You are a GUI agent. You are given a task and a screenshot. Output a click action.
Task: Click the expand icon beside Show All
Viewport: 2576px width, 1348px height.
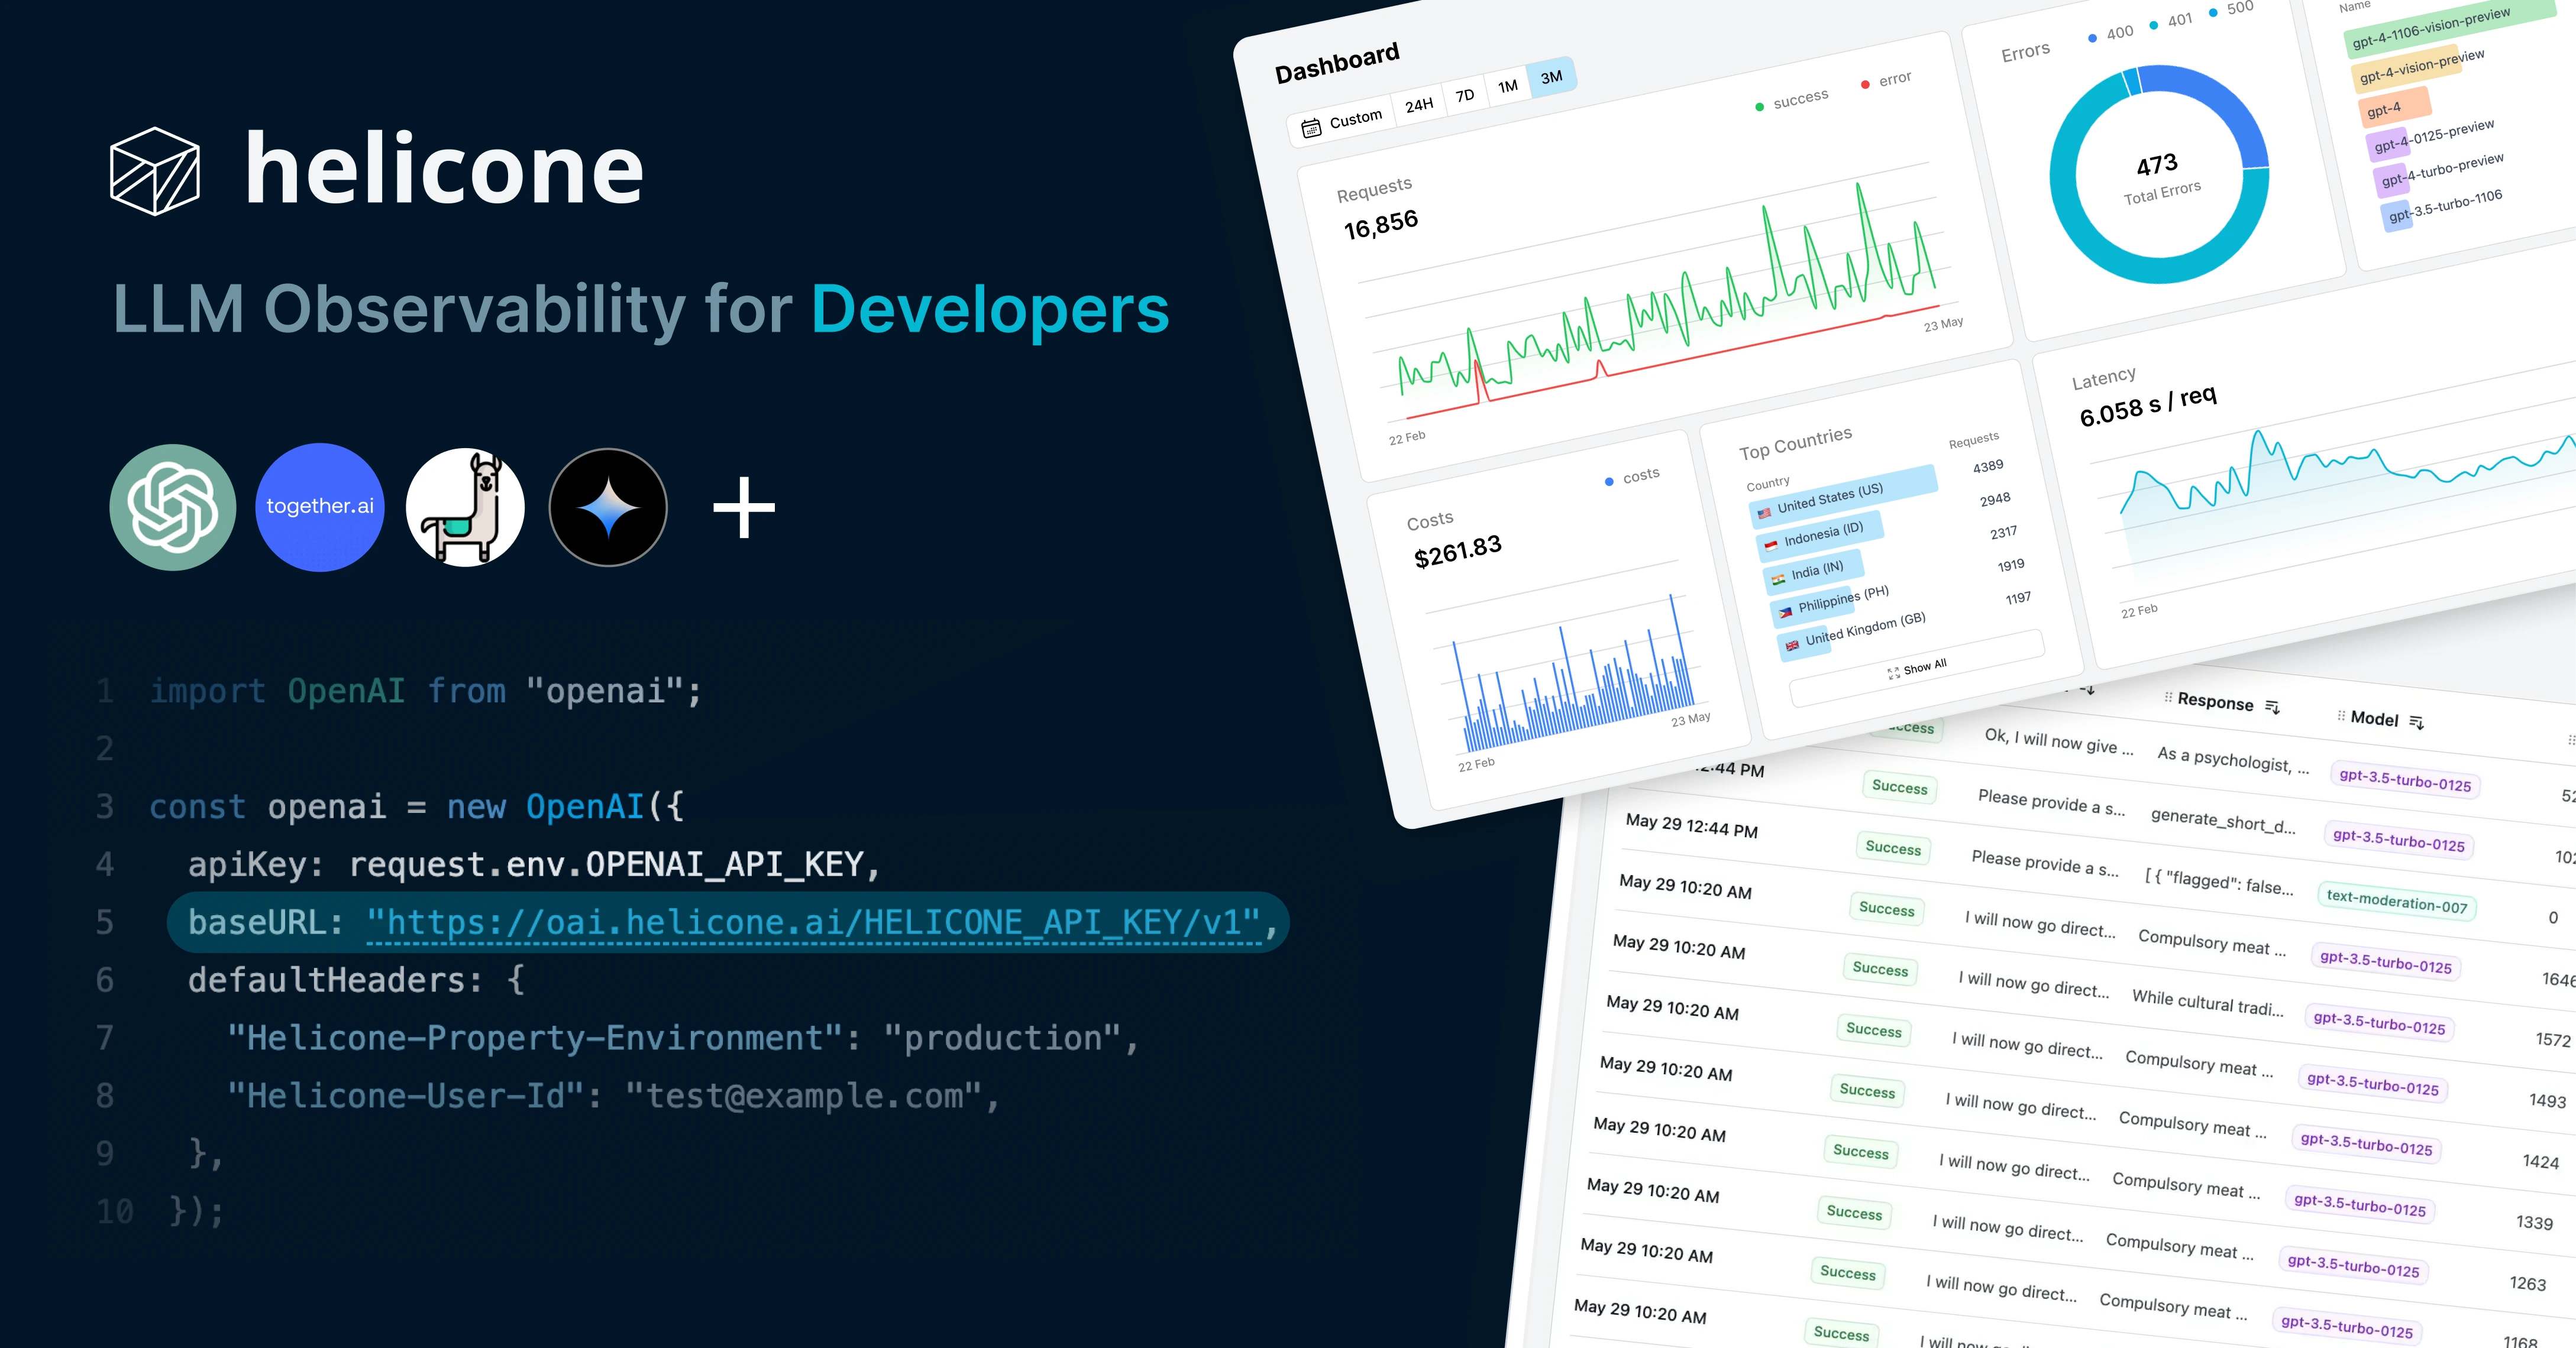[1893, 673]
